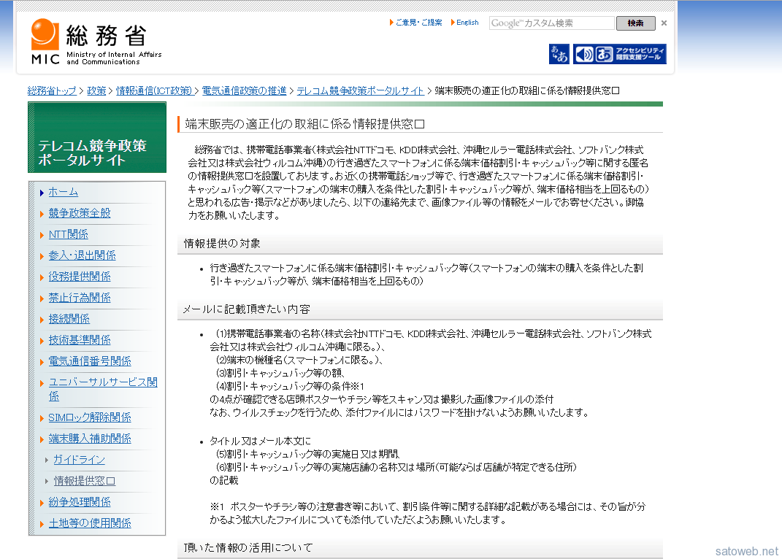Image resolution: width=782 pixels, height=559 pixels.
Task: Open the 政策 breadcrumb link
Action: pyautogui.click(x=96, y=90)
